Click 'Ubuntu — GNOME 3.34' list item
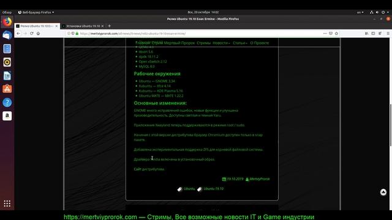This screenshot has height=220, width=392. coord(157,81)
